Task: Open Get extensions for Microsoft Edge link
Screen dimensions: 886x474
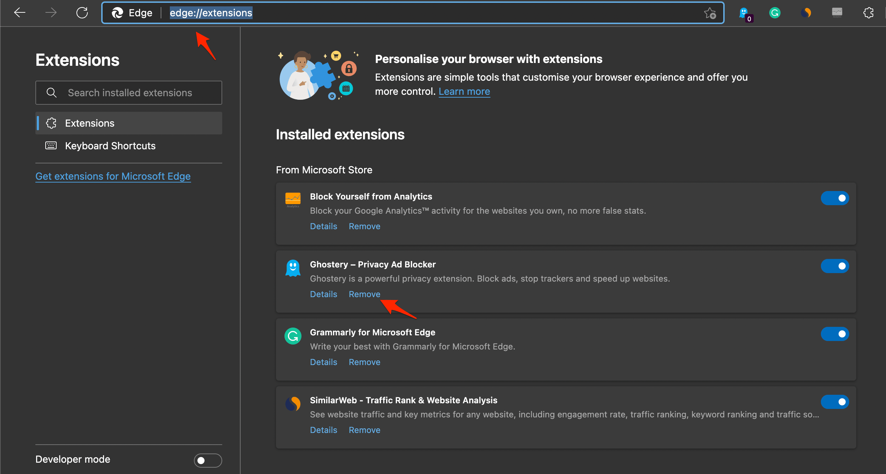Action: (x=114, y=176)
